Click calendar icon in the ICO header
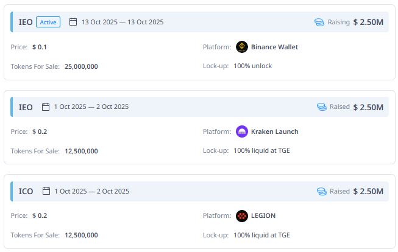 46,191
